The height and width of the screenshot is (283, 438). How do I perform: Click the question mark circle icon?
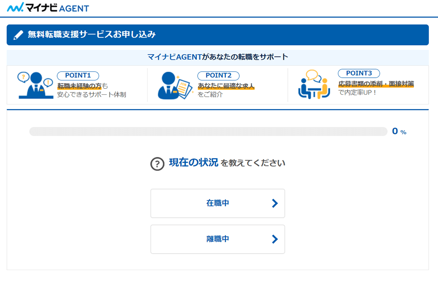(157, 164)
